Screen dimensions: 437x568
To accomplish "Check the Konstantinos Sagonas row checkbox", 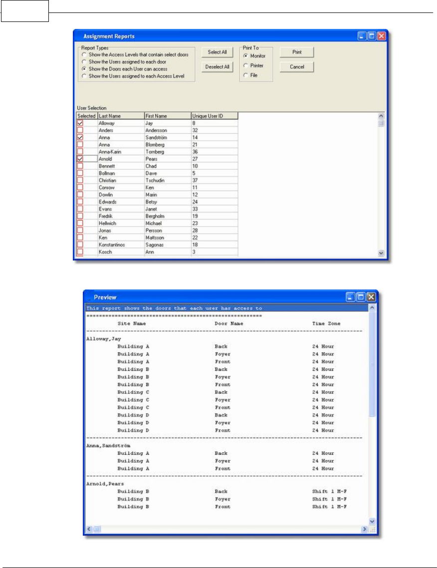I will point(80,245).
